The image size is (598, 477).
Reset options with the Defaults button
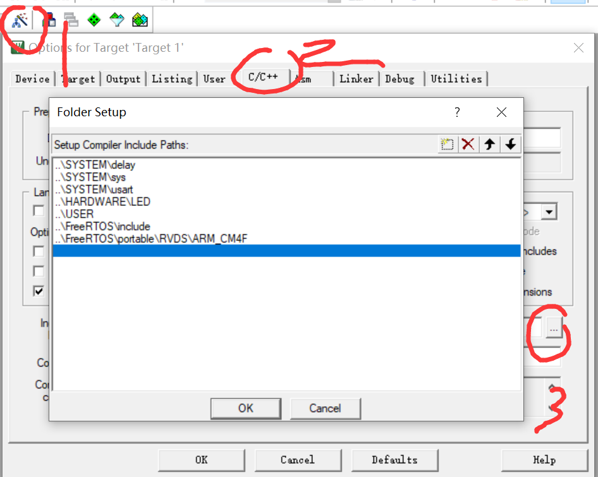point(394,460)
